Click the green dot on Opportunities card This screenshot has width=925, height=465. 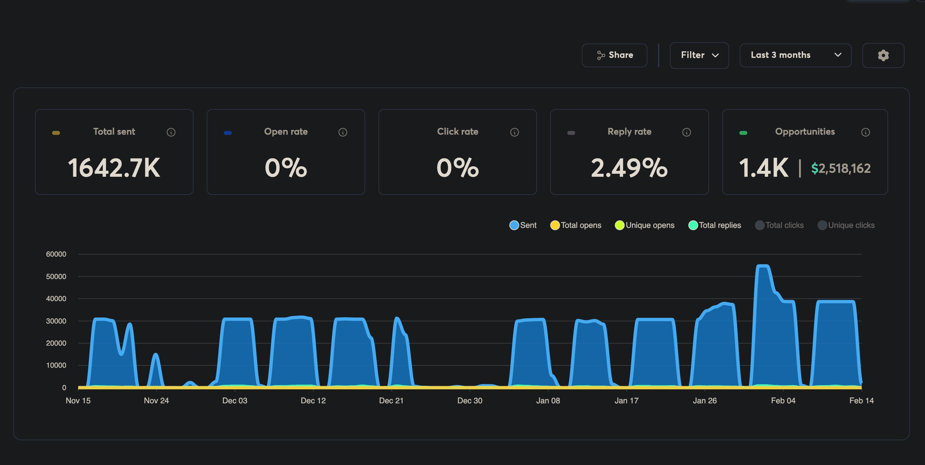pyautogui.click(x=743, y=132)
